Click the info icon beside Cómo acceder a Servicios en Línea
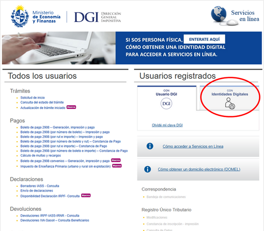The height and width of the screenshot is (231, 264). point(150,146)
